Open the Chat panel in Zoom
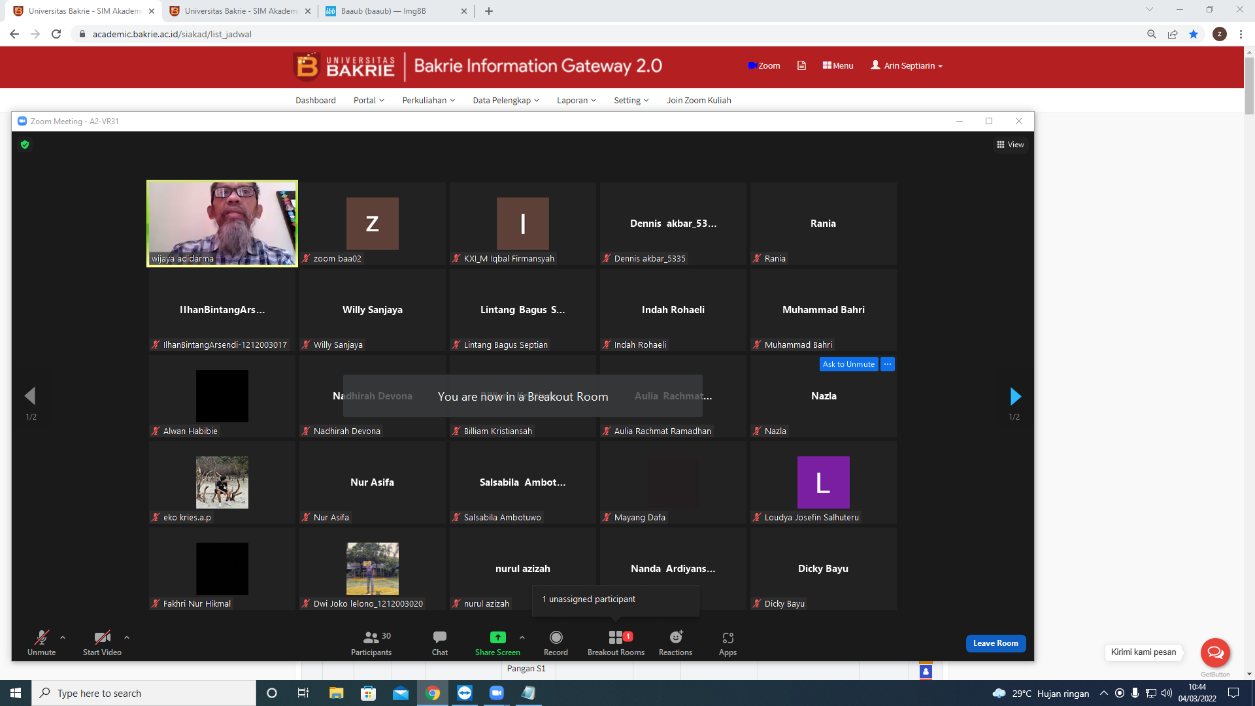 [x=440, y=637]
